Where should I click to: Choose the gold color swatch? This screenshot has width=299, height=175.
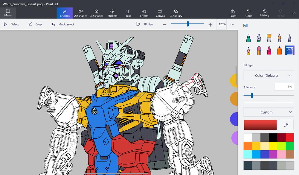coord(256,146)
